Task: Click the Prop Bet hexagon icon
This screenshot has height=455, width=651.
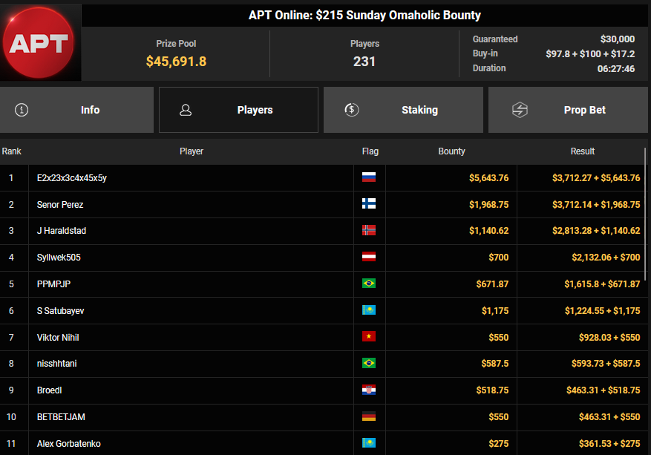Action: coord(520,110)
